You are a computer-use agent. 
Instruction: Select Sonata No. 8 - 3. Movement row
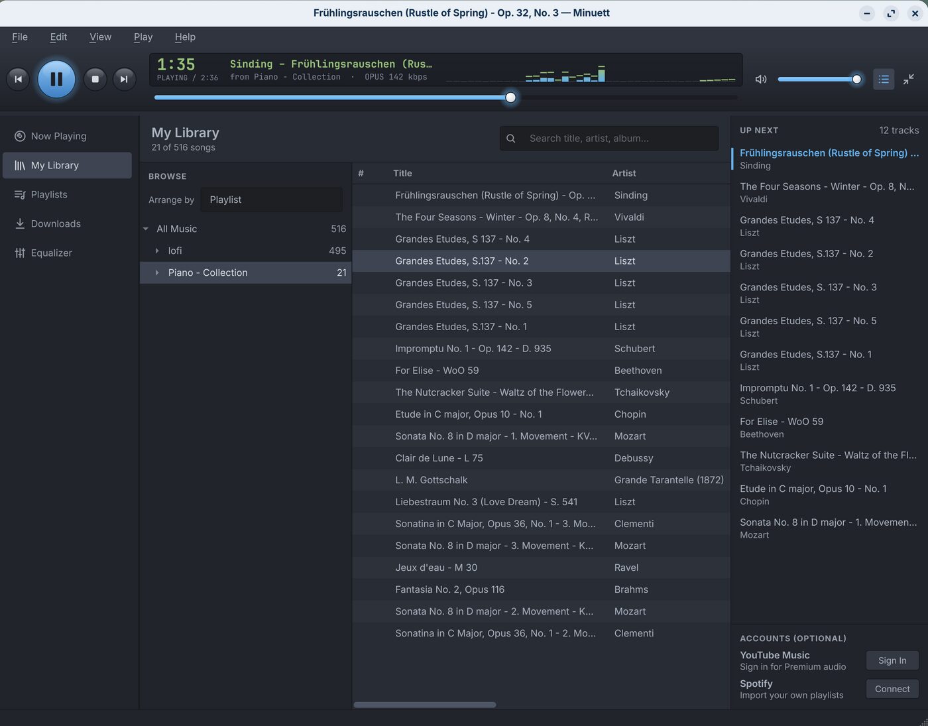(541, 545)
